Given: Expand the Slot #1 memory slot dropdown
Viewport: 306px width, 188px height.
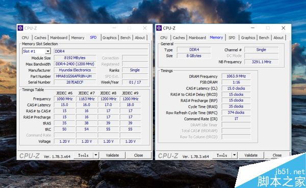Looking at the screenshot, I should (47, 51).
